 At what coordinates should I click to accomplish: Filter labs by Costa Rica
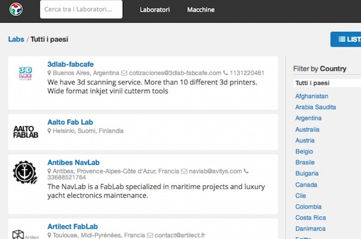point(311,217)
